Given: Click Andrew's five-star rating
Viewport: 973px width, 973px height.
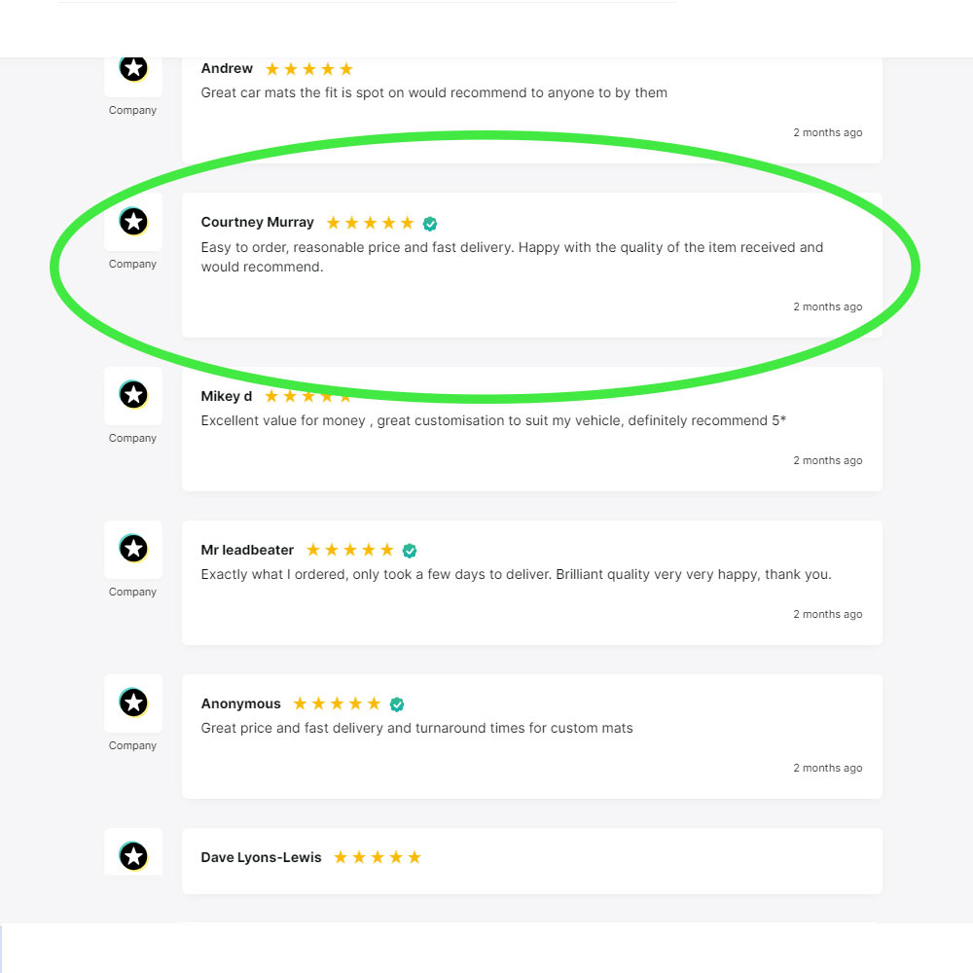Looking at the screenshot, I should click(309, 69).
